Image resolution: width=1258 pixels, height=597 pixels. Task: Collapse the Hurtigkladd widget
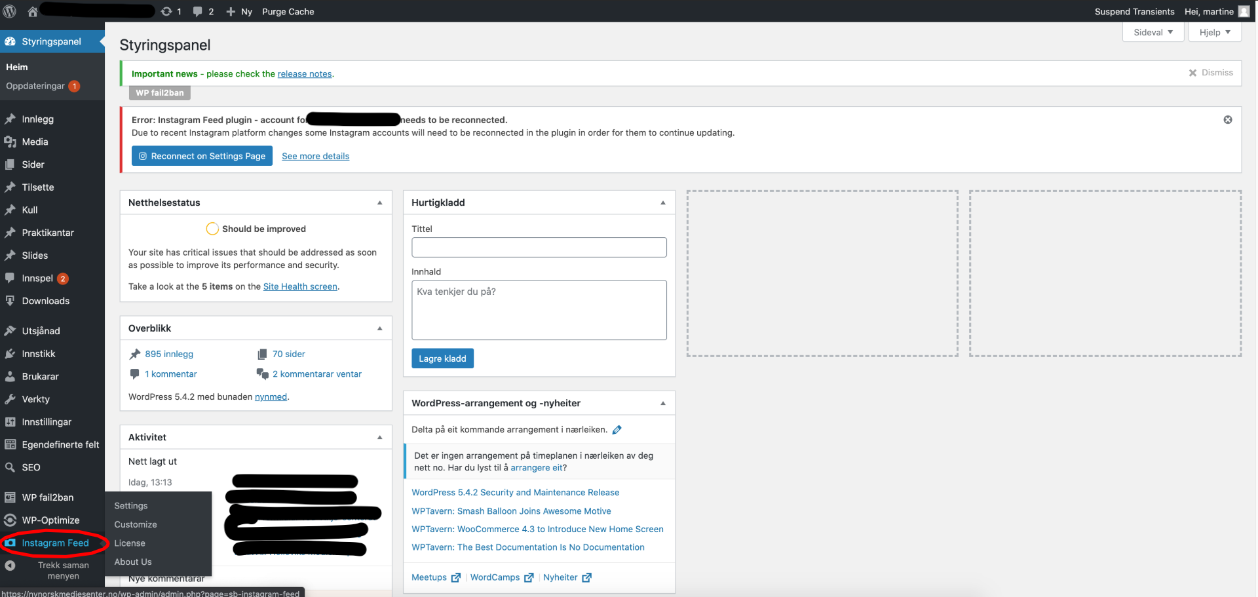(662, 202)
